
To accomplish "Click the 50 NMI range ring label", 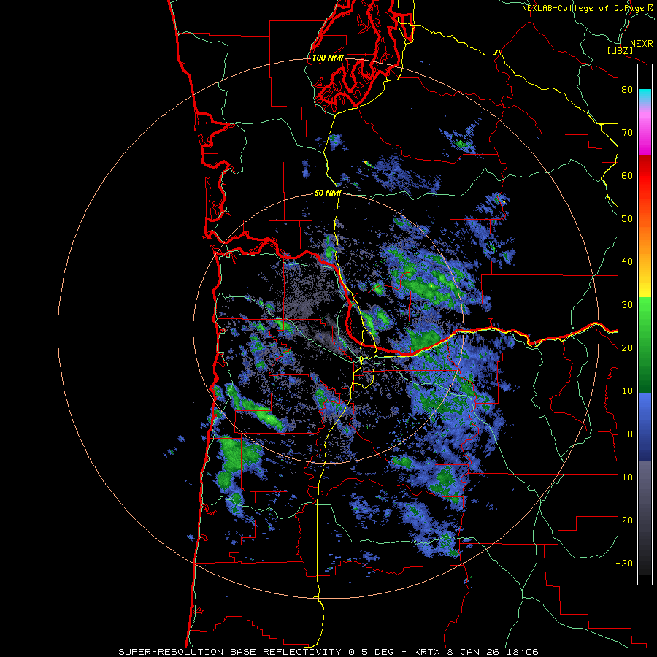I will pyautogui.click(x=328, y=193).
